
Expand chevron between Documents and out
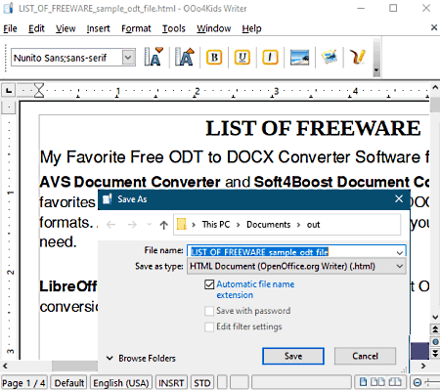pyautogui.click(x=298, y=225)
